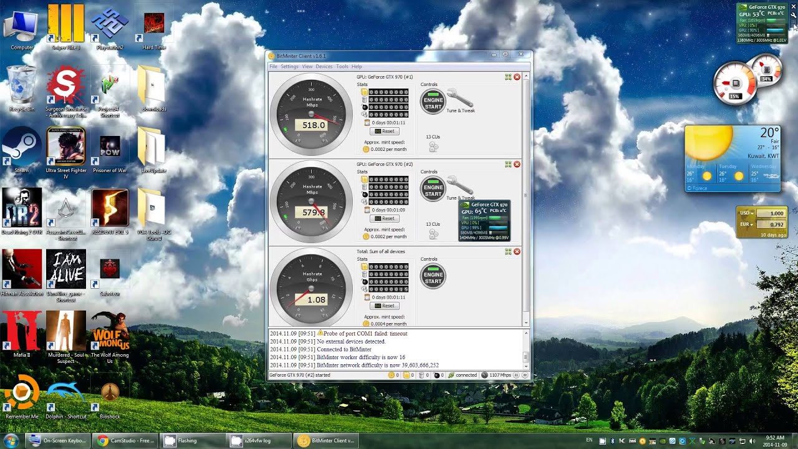Open USD currency dropdown in converter gadget
Image resolution: width=798 pixels, height=449 pixels.
coord(747,213)
